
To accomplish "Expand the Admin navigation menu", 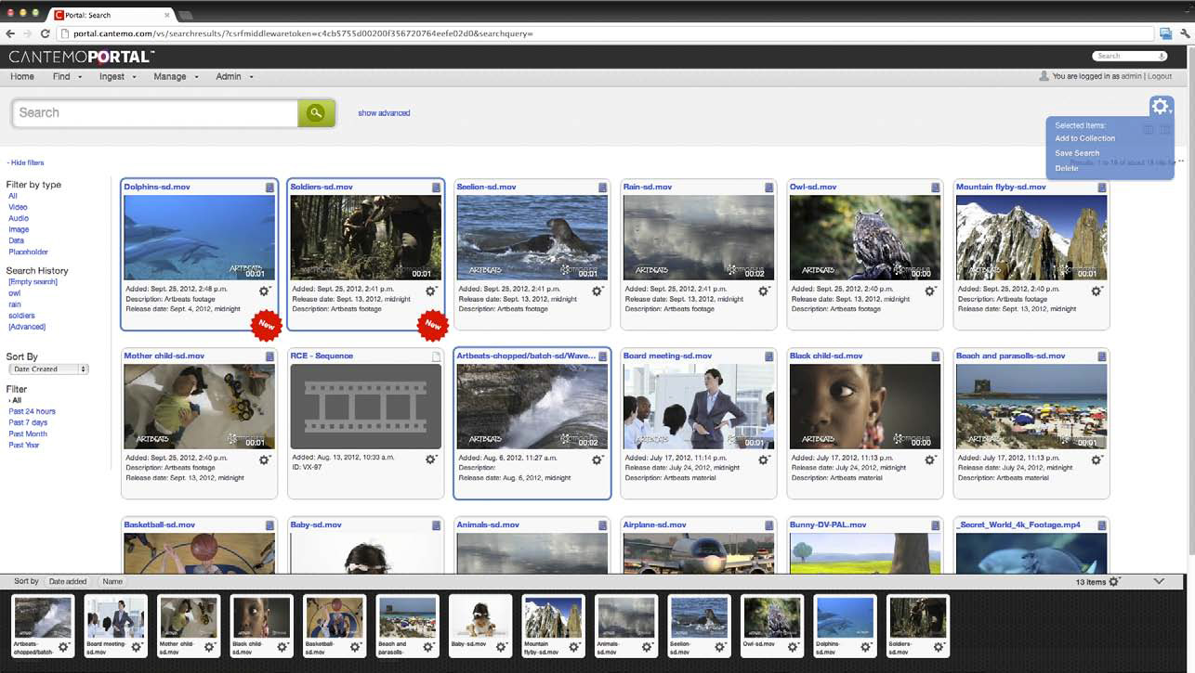I will point(235,77).
